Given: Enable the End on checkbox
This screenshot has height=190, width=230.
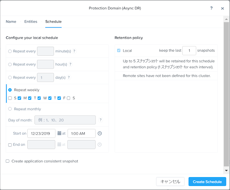Looking at the screenshot, I should 10,145.
